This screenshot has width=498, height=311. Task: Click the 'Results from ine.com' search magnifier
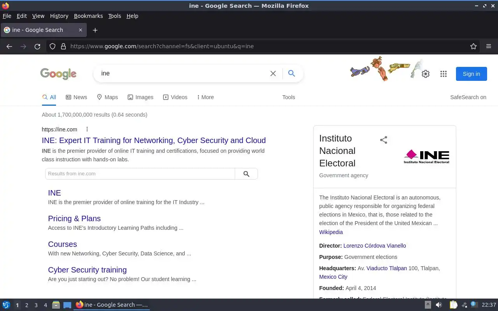(x=246, y=174)
